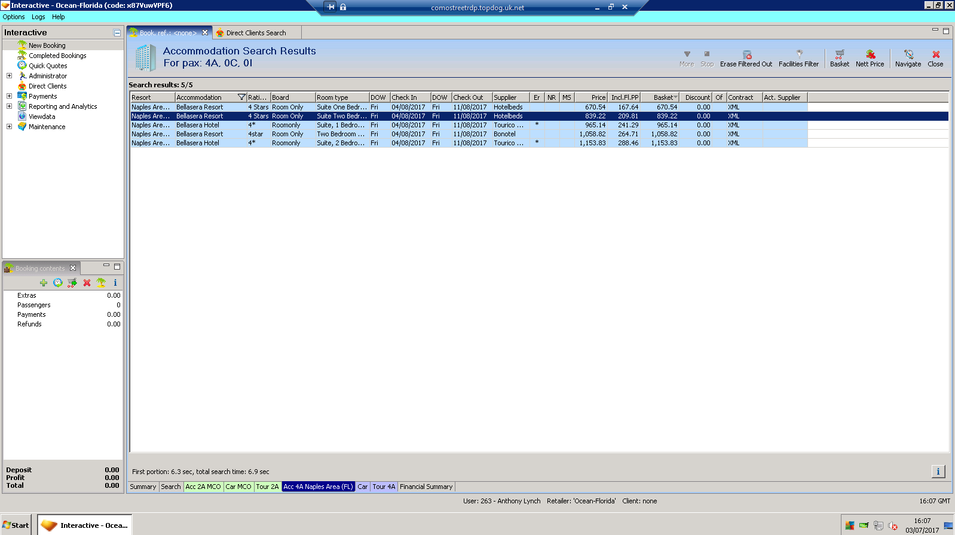Select Quick Quotes in the sidebar tree

[48, 66]
